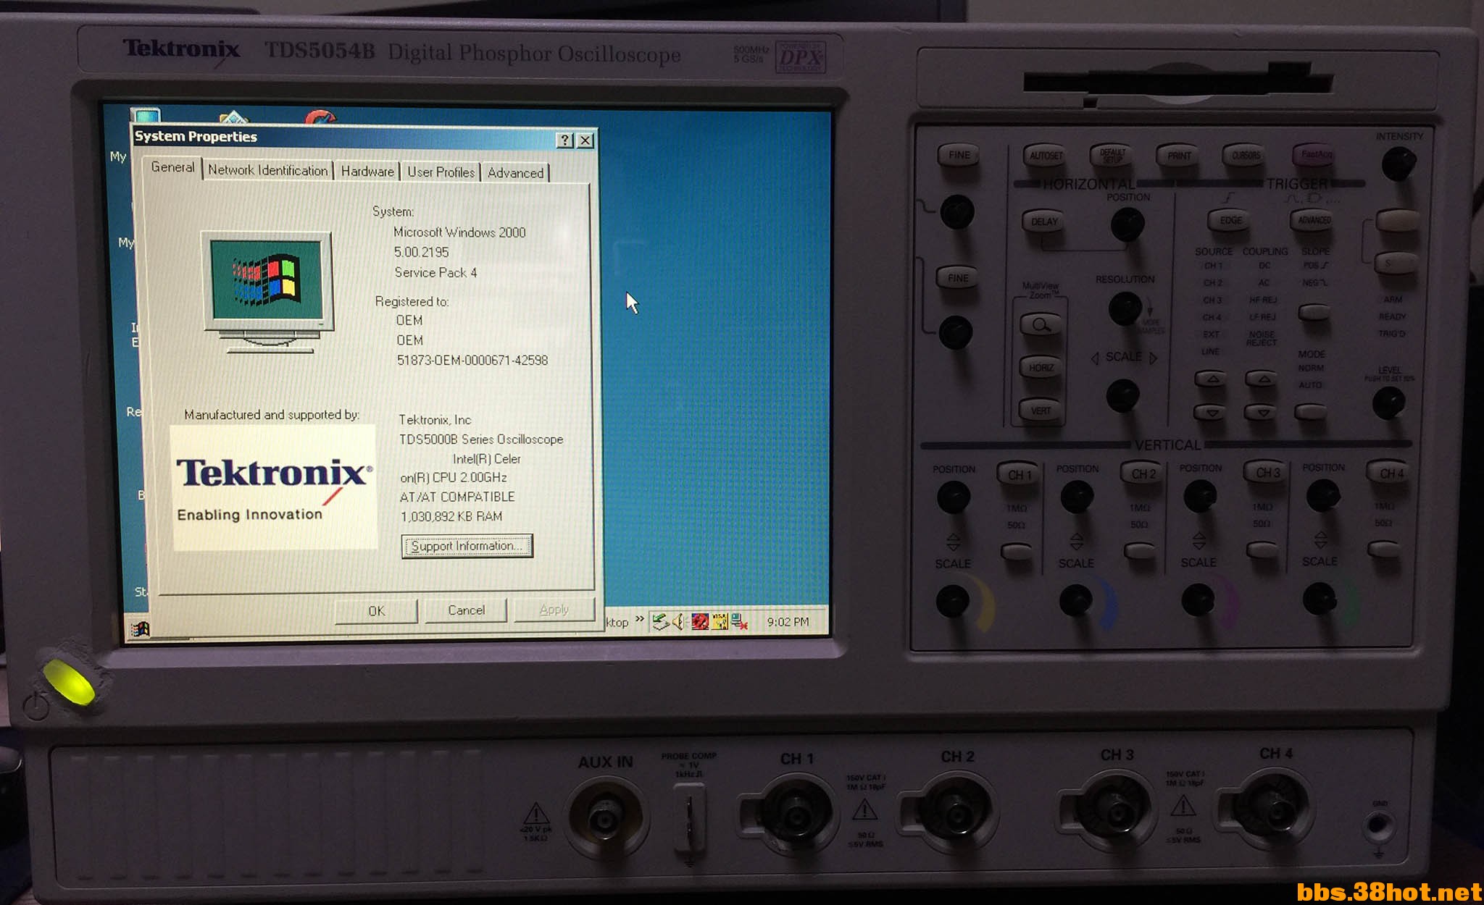Click the 'Microsoft Windows 2000' text

coord(459,232)
